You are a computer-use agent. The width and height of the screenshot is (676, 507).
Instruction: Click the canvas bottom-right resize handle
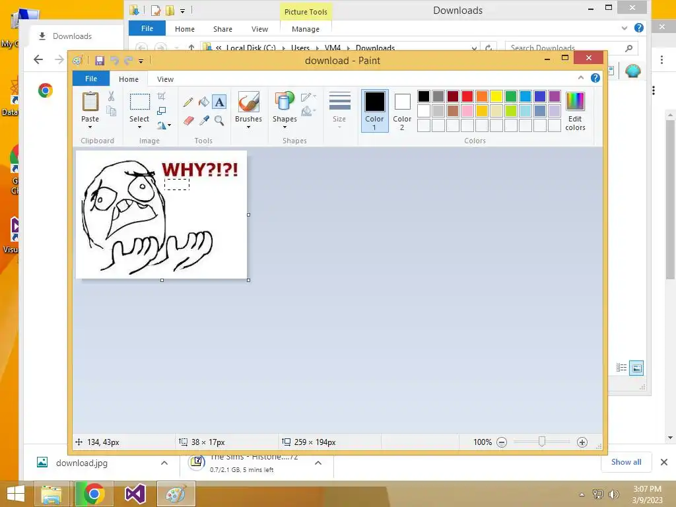(248, 280)
